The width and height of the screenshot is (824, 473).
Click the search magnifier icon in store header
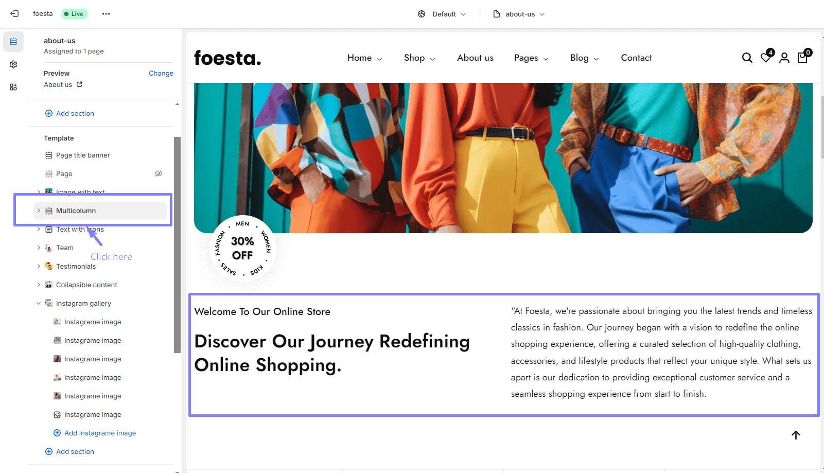(747, 58)
